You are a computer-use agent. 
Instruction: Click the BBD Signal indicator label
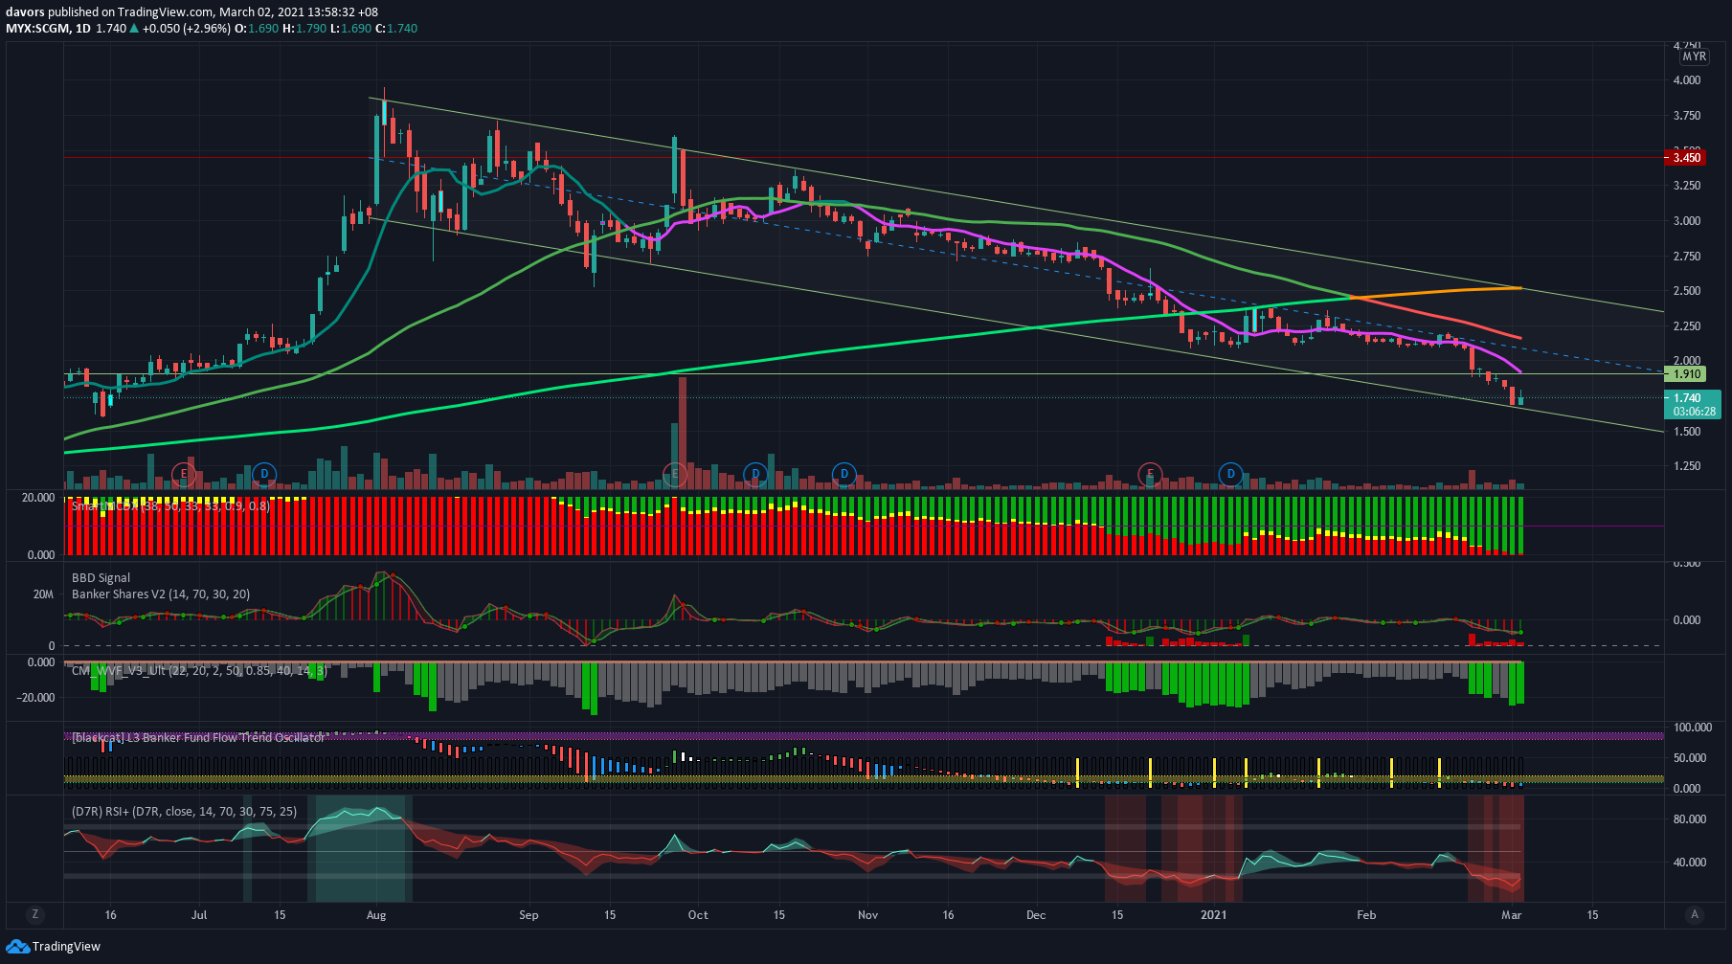pos(101,578)
